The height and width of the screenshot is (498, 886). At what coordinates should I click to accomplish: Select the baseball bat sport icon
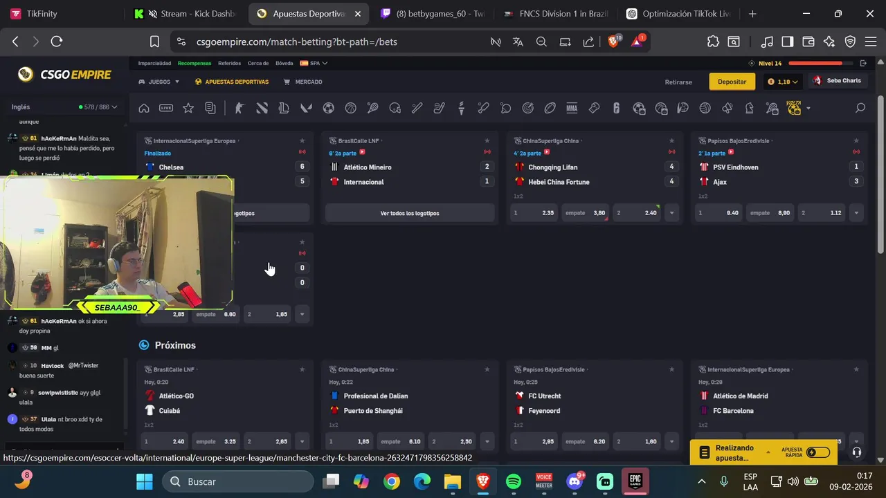[x=417, y=108]
